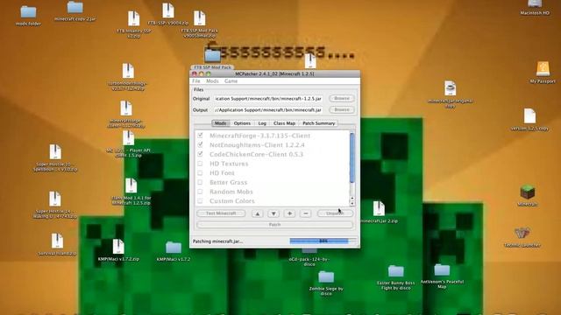The width and height of the screenshot is (561, 315).
Task: Click the patching progress bar
Action: coord(323,241)
